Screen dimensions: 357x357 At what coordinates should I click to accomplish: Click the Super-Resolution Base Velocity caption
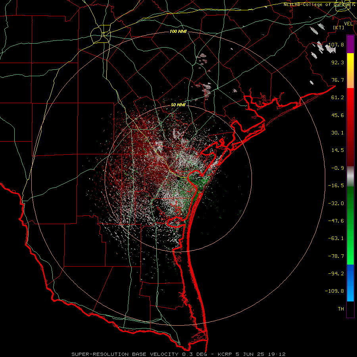click(x=178, y=354)
